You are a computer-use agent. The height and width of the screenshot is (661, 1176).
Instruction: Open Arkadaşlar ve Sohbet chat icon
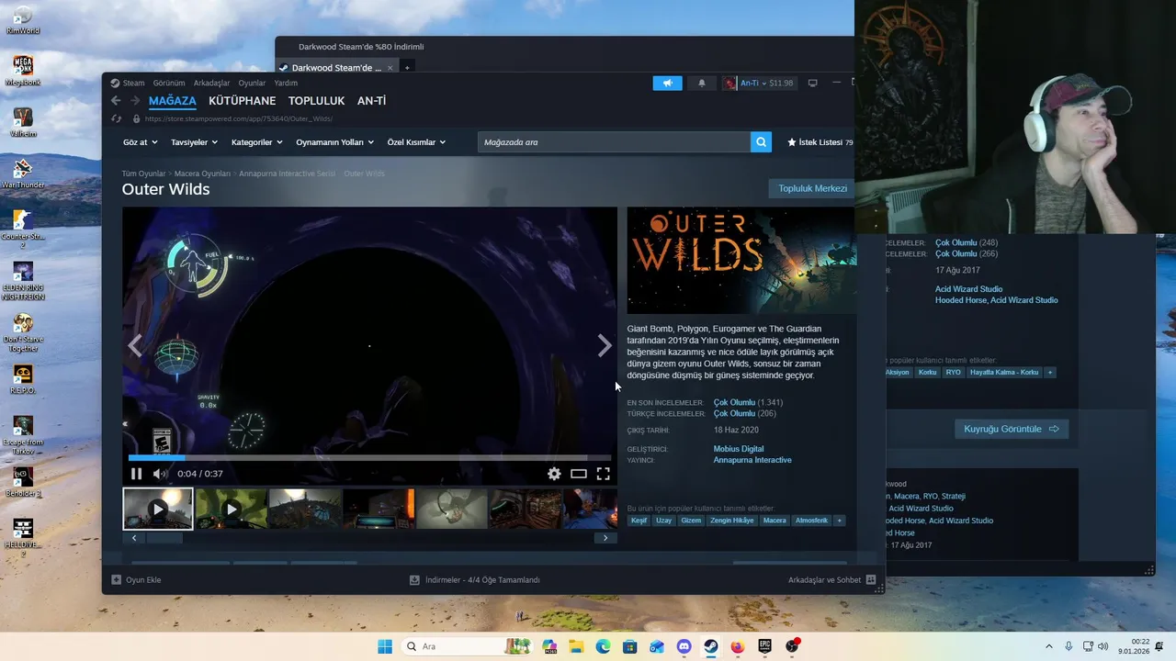[x=871, y=580]
